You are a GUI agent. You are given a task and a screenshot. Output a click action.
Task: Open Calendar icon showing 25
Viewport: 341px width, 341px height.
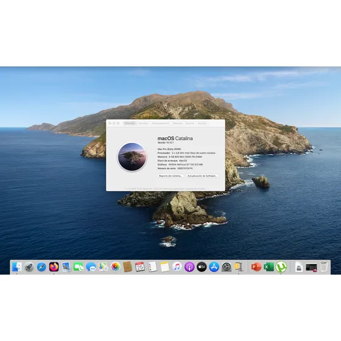click(140, 267)
